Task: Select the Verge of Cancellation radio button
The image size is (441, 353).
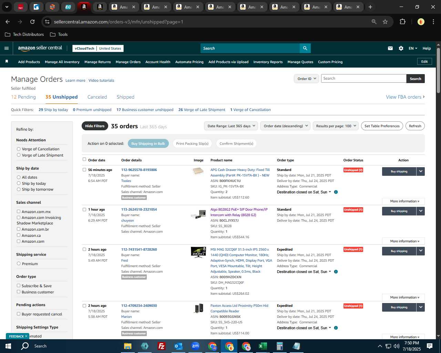Action: click(x=19, y=149)
